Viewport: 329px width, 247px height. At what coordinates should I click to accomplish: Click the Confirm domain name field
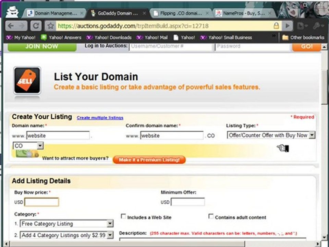[172, 136]
